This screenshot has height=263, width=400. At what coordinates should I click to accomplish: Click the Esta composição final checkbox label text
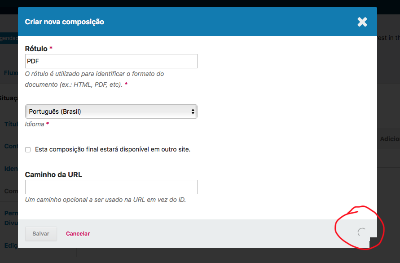coord(113,149)
